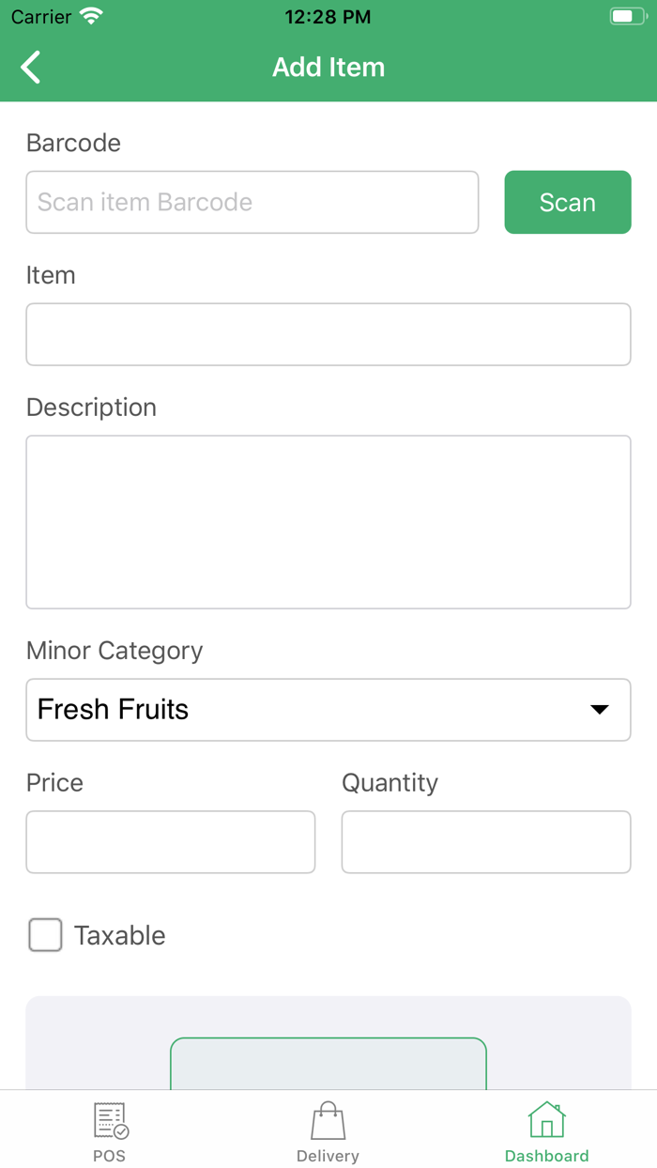Tap the house icon above Dashboard label
The image size is (657, 1168).
pyautogui.click(x=546, y=1119)
